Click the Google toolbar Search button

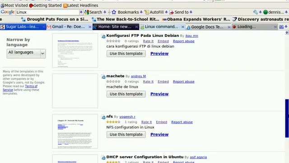(x=93, y=12)
